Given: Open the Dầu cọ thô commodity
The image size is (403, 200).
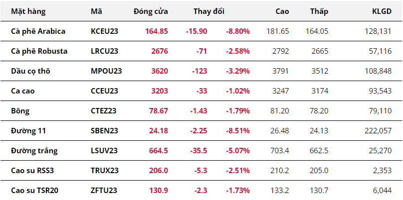Looking at the screenshot, I should [30, 71].
